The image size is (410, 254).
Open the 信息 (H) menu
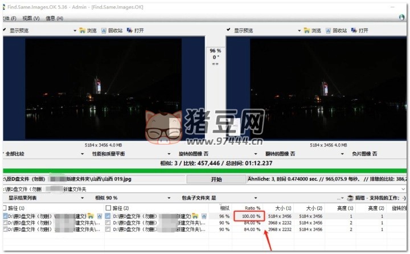coord(54,18)
